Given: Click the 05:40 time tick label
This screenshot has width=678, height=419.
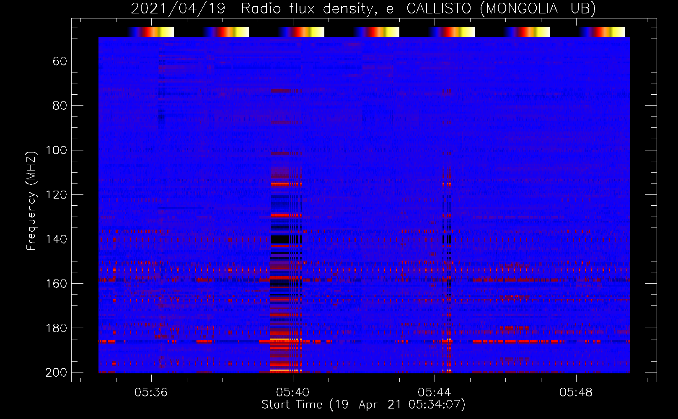Looking at the screenshot, I should click(292, 392).
